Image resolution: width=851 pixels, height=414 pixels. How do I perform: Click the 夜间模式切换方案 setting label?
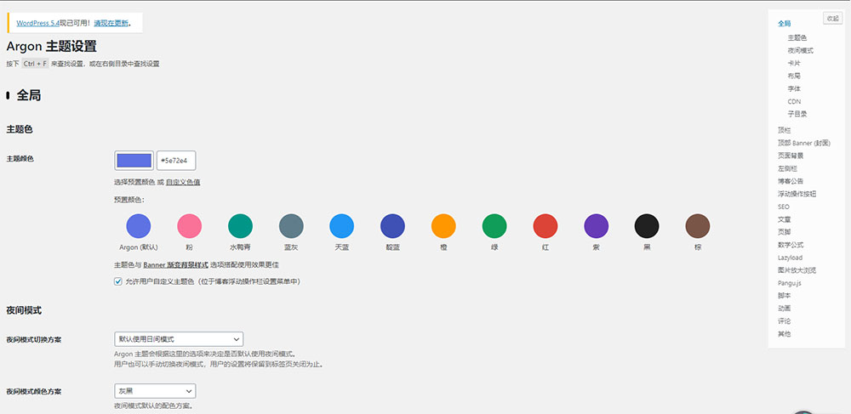(x=34, y=340)
